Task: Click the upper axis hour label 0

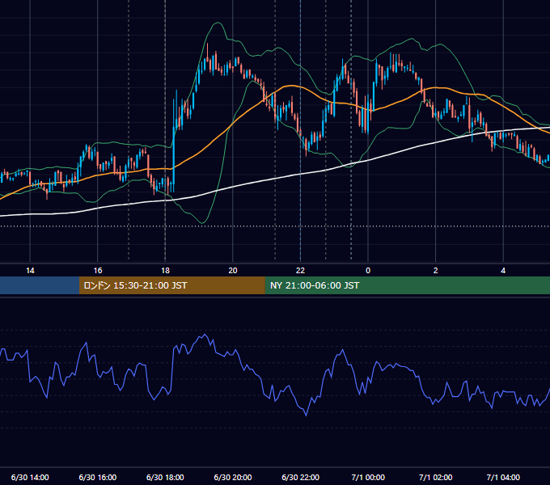Action: [x=368, y=271]
